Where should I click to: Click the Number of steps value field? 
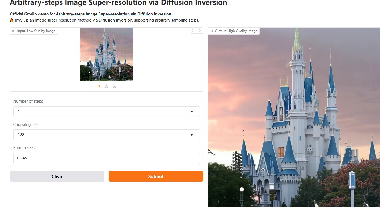[x=101, y=112]
